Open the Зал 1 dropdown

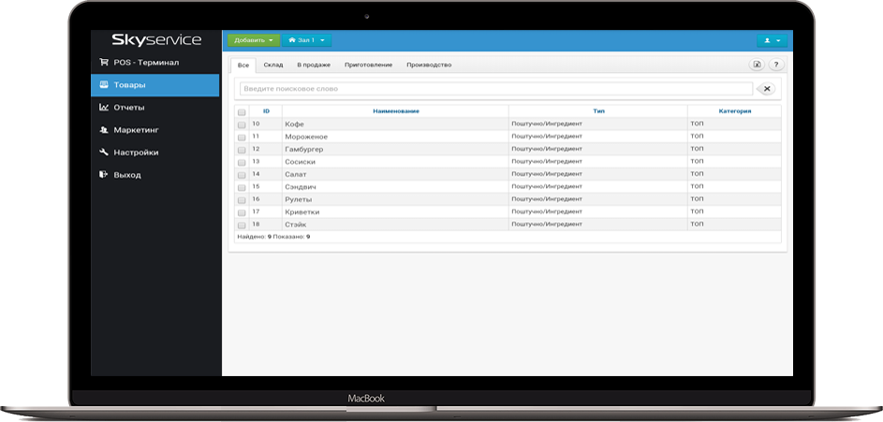307,40
